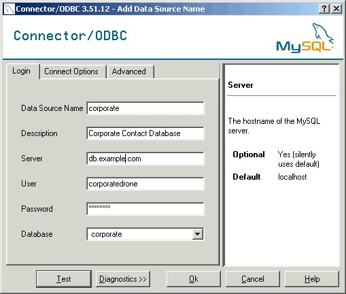This screenshot has height=294, width=346.
Task: Expand Diagnostics >> panel
Action: (123, 279)
